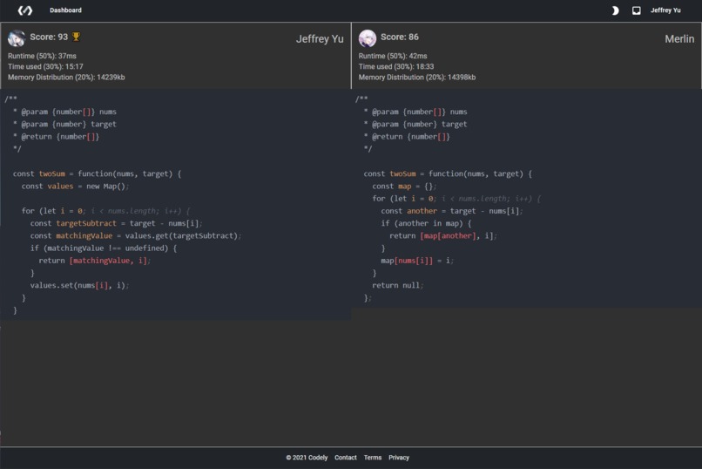
Task: Click 'return null;' in Merlin's code
Action: pyautogui.click(x=397, y=285)
